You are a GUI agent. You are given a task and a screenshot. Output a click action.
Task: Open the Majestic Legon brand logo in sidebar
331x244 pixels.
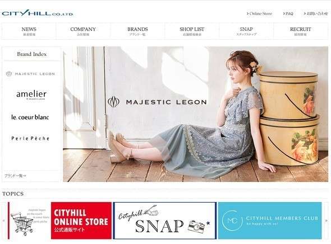point(30,74)
